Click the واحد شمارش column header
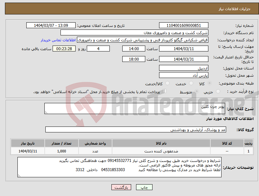Image resolution: width=259 pixels, height=196 pixels. (95, 143)
